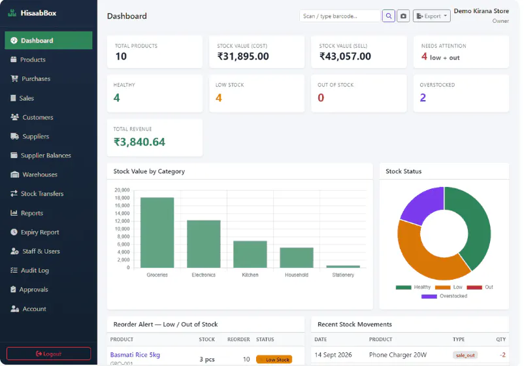Click the Demo Kirana Store profile name
The width and height of the screenshot is (524, 366).
point(482,10)
